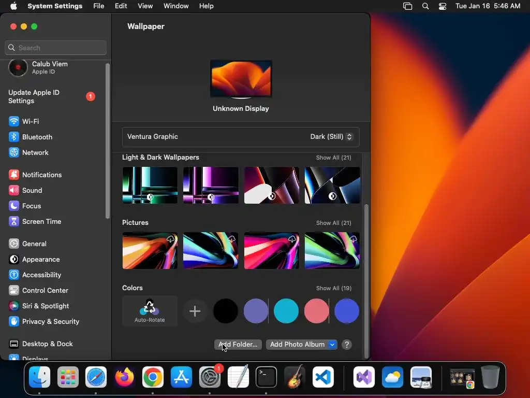Image resolution: width=530 pixels, height=398 pixels.
Task: Open Dark (Still) appearance dropdown
Action: click(331, 137)
